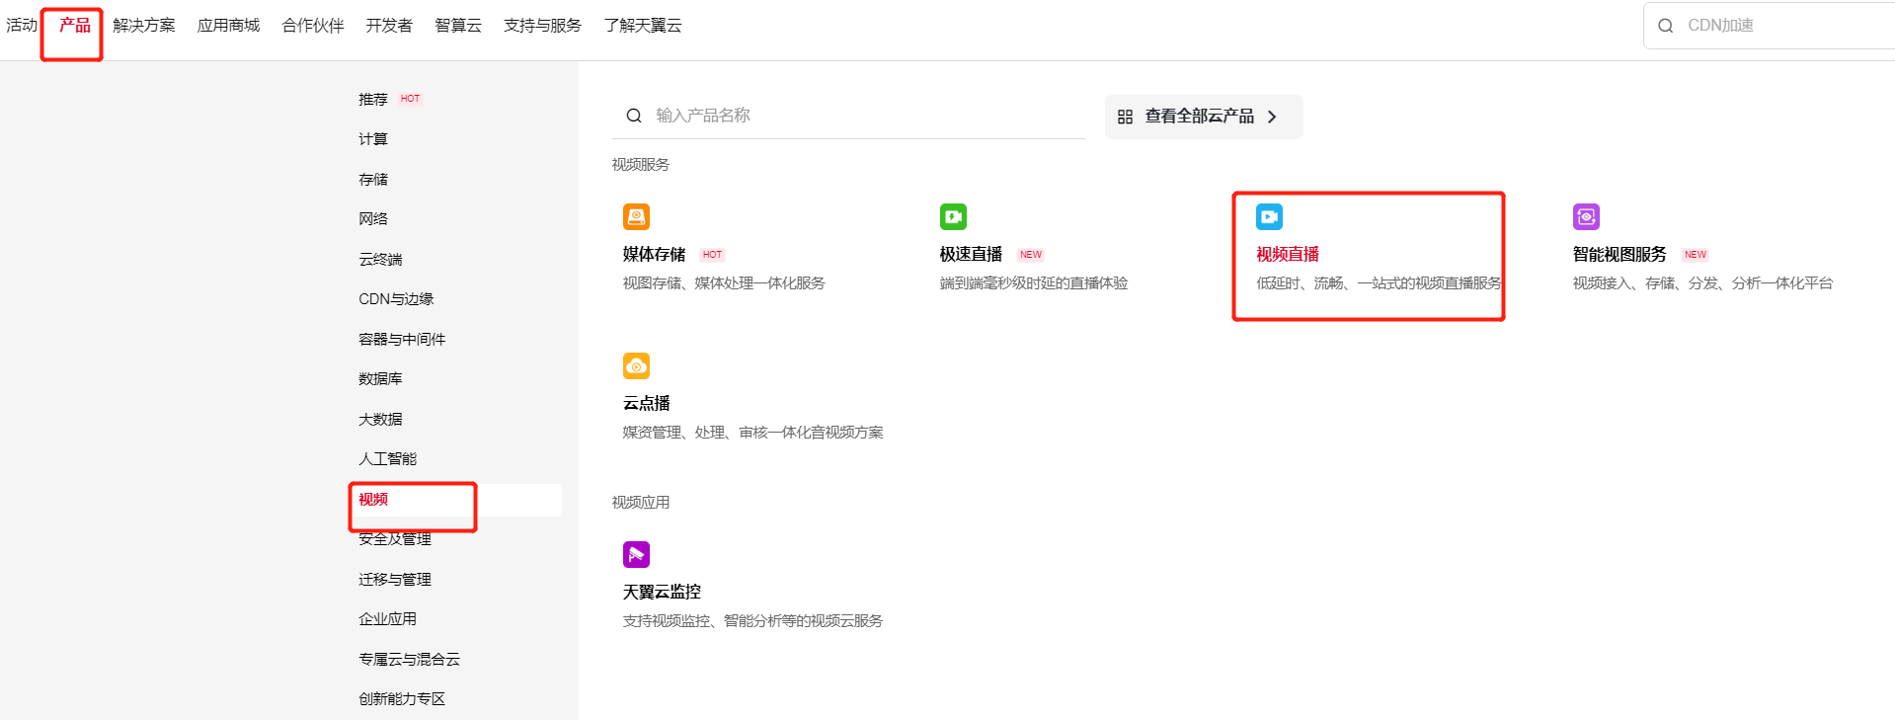Click the 输入产品名称 search field
Viewport: 1895px width, 720px height.
(x=849, y=117)
